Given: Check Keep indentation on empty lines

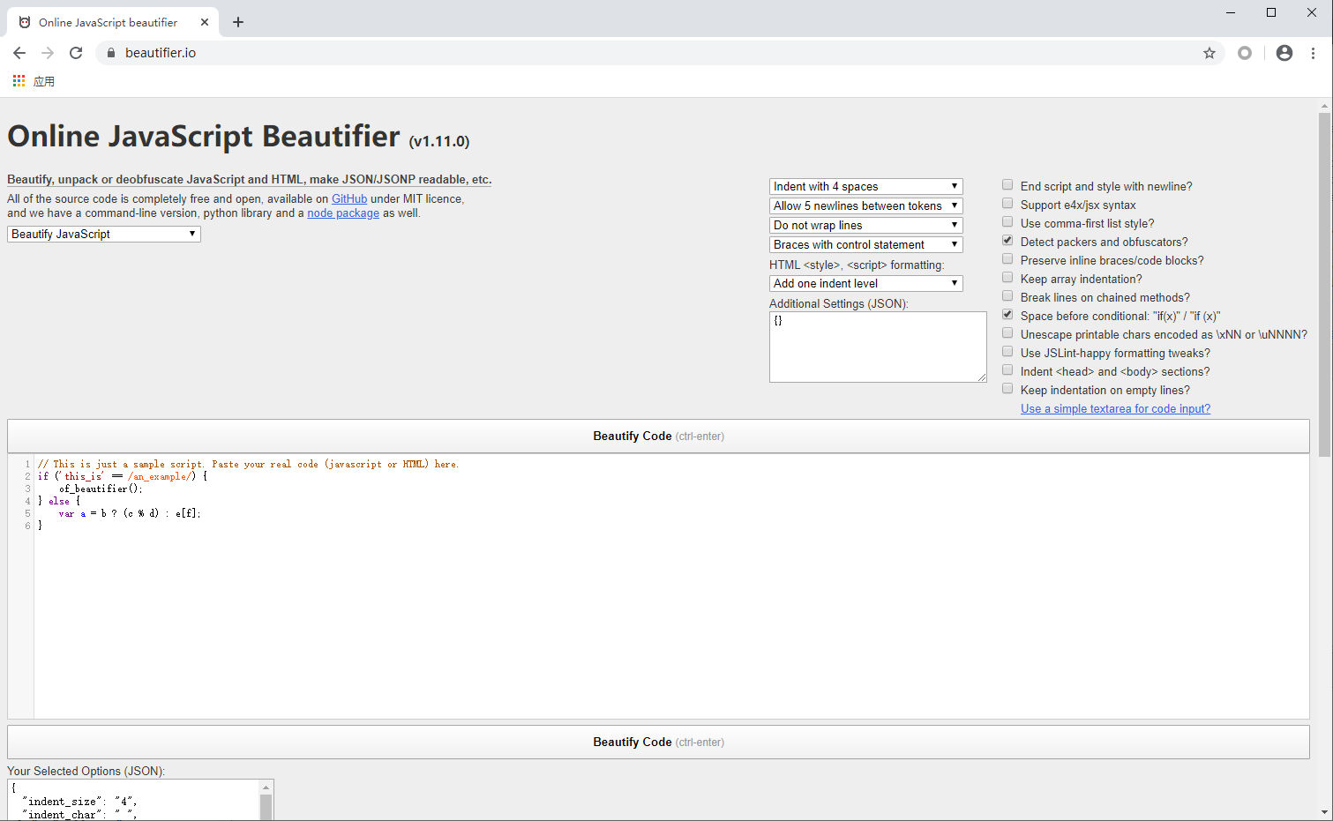Looking at the screenshot, I should tap(1007, 389).
